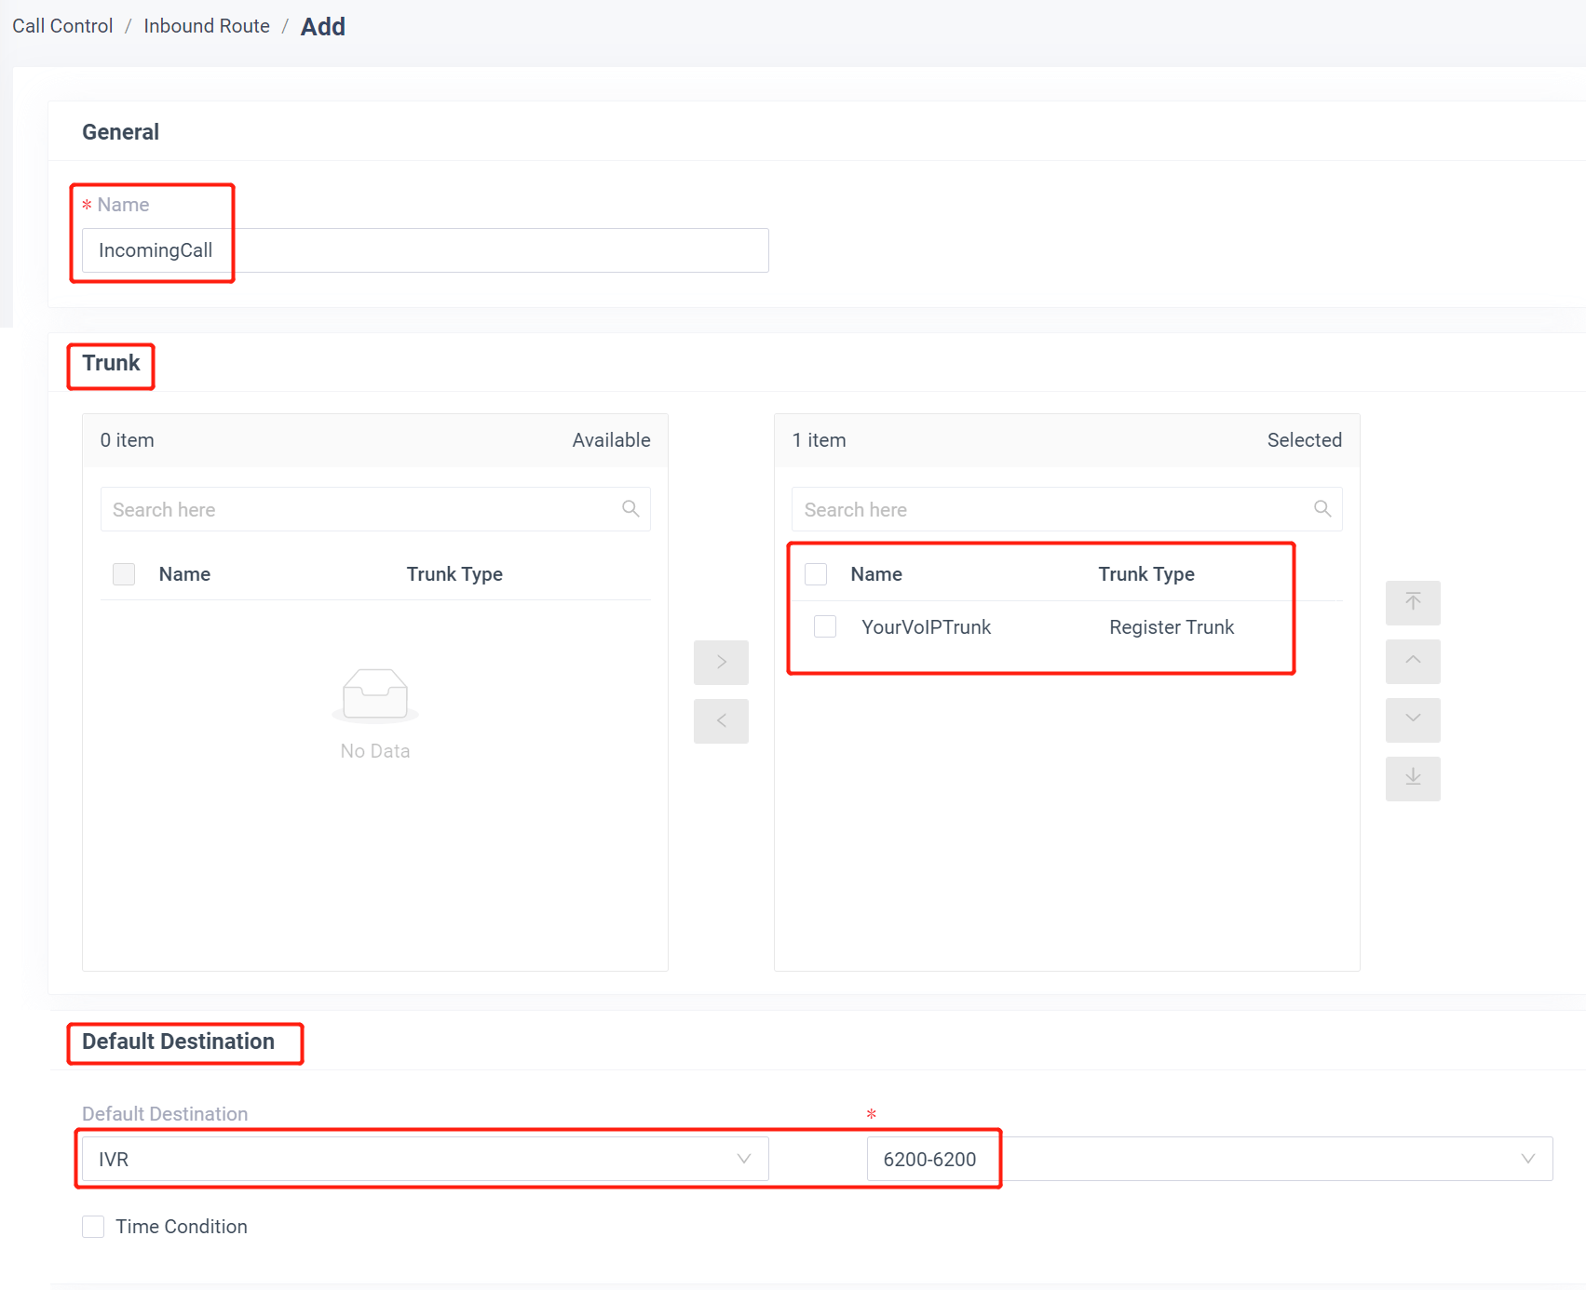Click search magnifier icon in Available list

pos(630,509)
